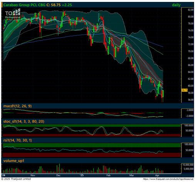Click the Mar date axis label
Screen dimensions: 196x182
(x=132, y=175)
